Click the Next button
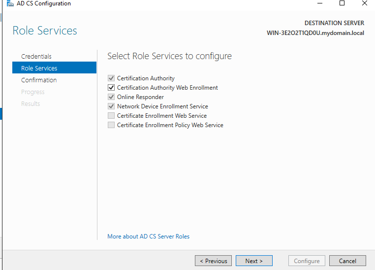The height and width of the screenshot is (270, 375). [x=254, y=261]
